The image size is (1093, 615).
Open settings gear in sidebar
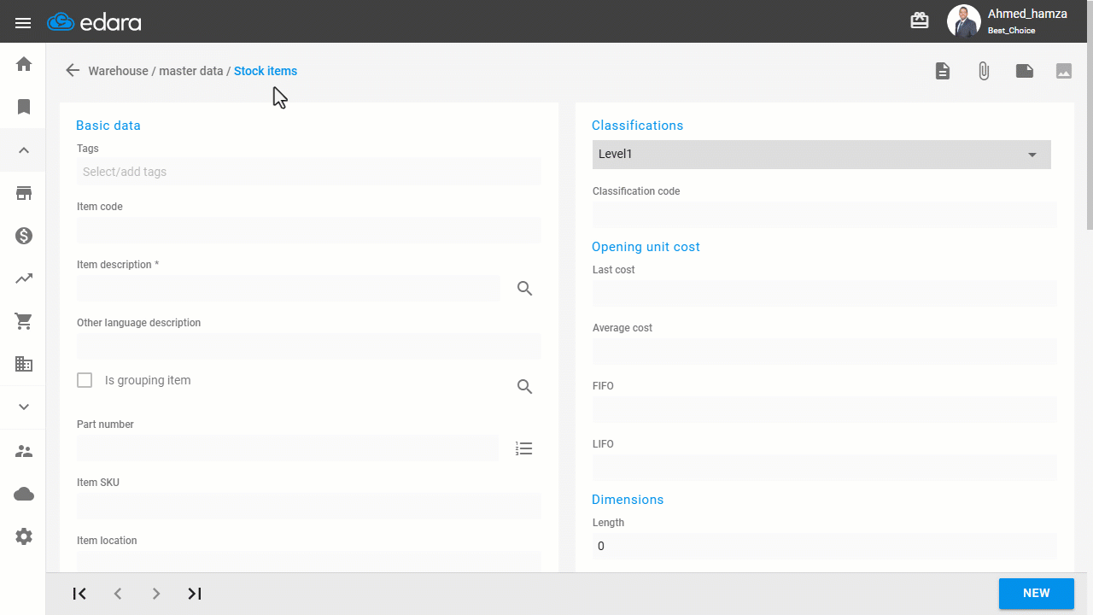tap(24, 536)
